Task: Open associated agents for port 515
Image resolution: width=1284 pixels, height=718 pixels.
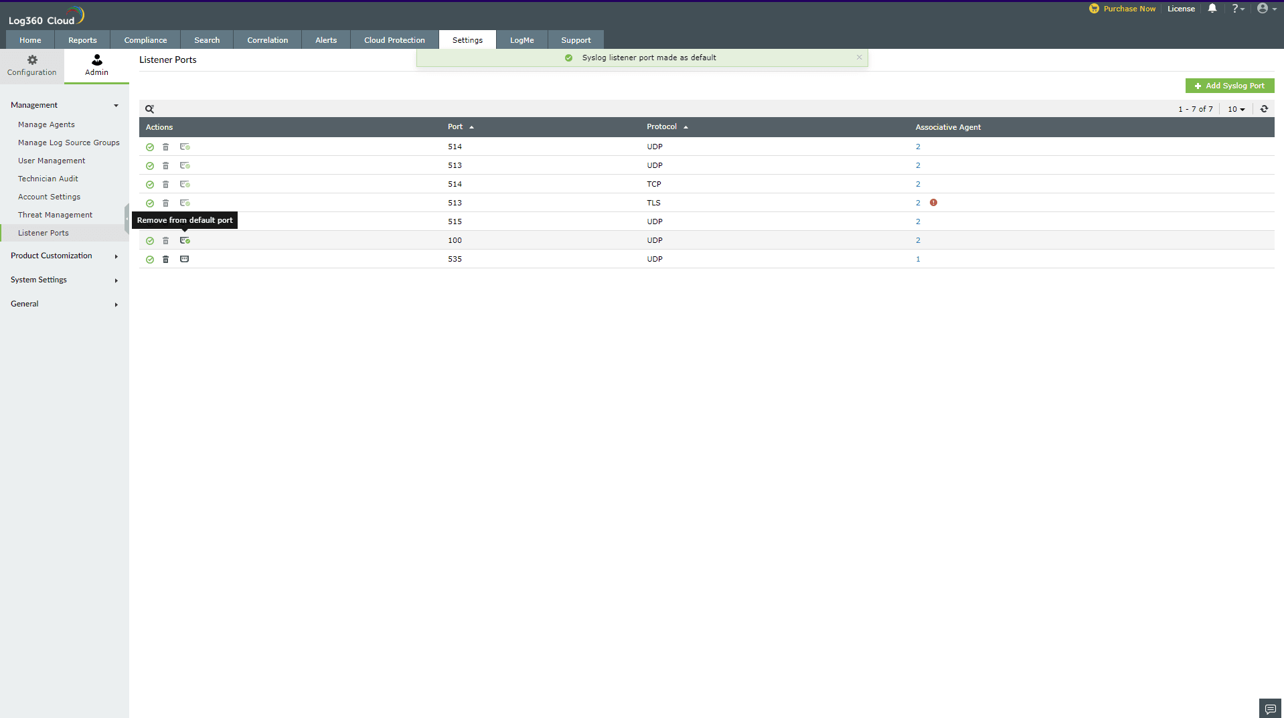Action: [918, 221]
